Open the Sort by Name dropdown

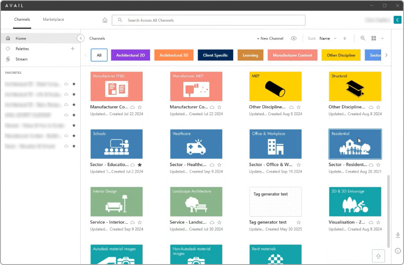(328, 38)
